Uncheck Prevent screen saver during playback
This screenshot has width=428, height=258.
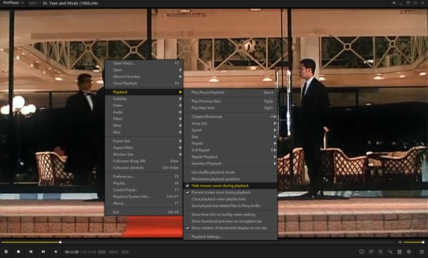(x=230, y=192)
